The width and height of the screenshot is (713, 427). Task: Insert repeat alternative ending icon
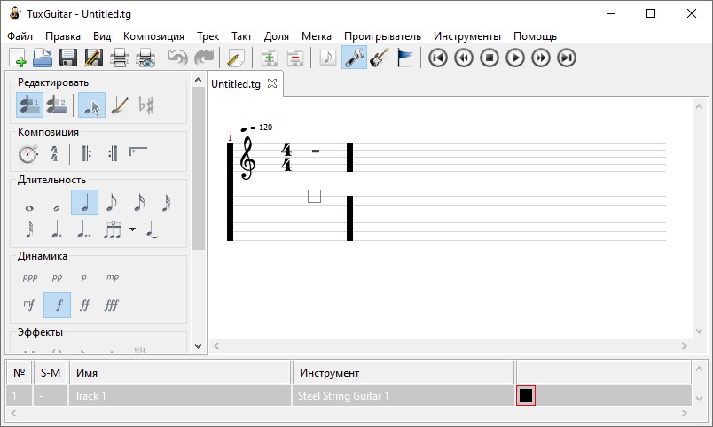click(138, 152)
